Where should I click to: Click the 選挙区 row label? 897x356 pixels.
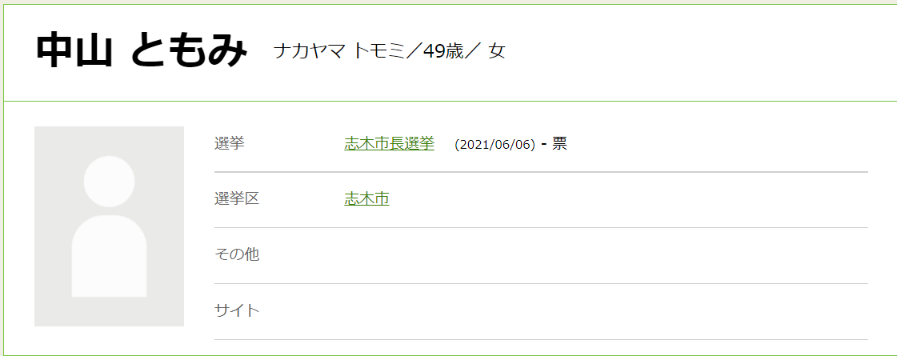pos(237,199)
